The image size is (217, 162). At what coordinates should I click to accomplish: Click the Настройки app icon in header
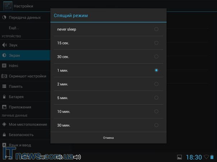click(8, 6)
